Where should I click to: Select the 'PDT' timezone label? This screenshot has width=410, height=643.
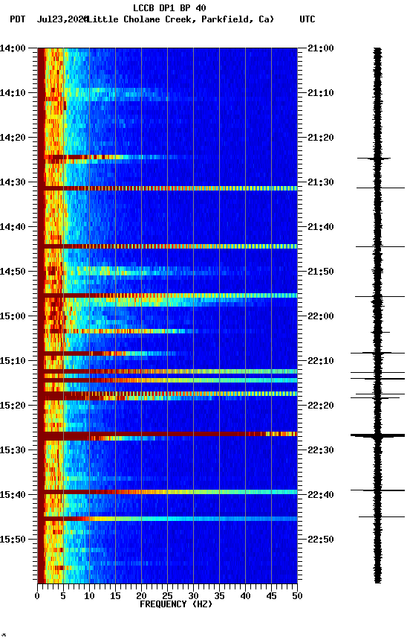coord(18,19)
